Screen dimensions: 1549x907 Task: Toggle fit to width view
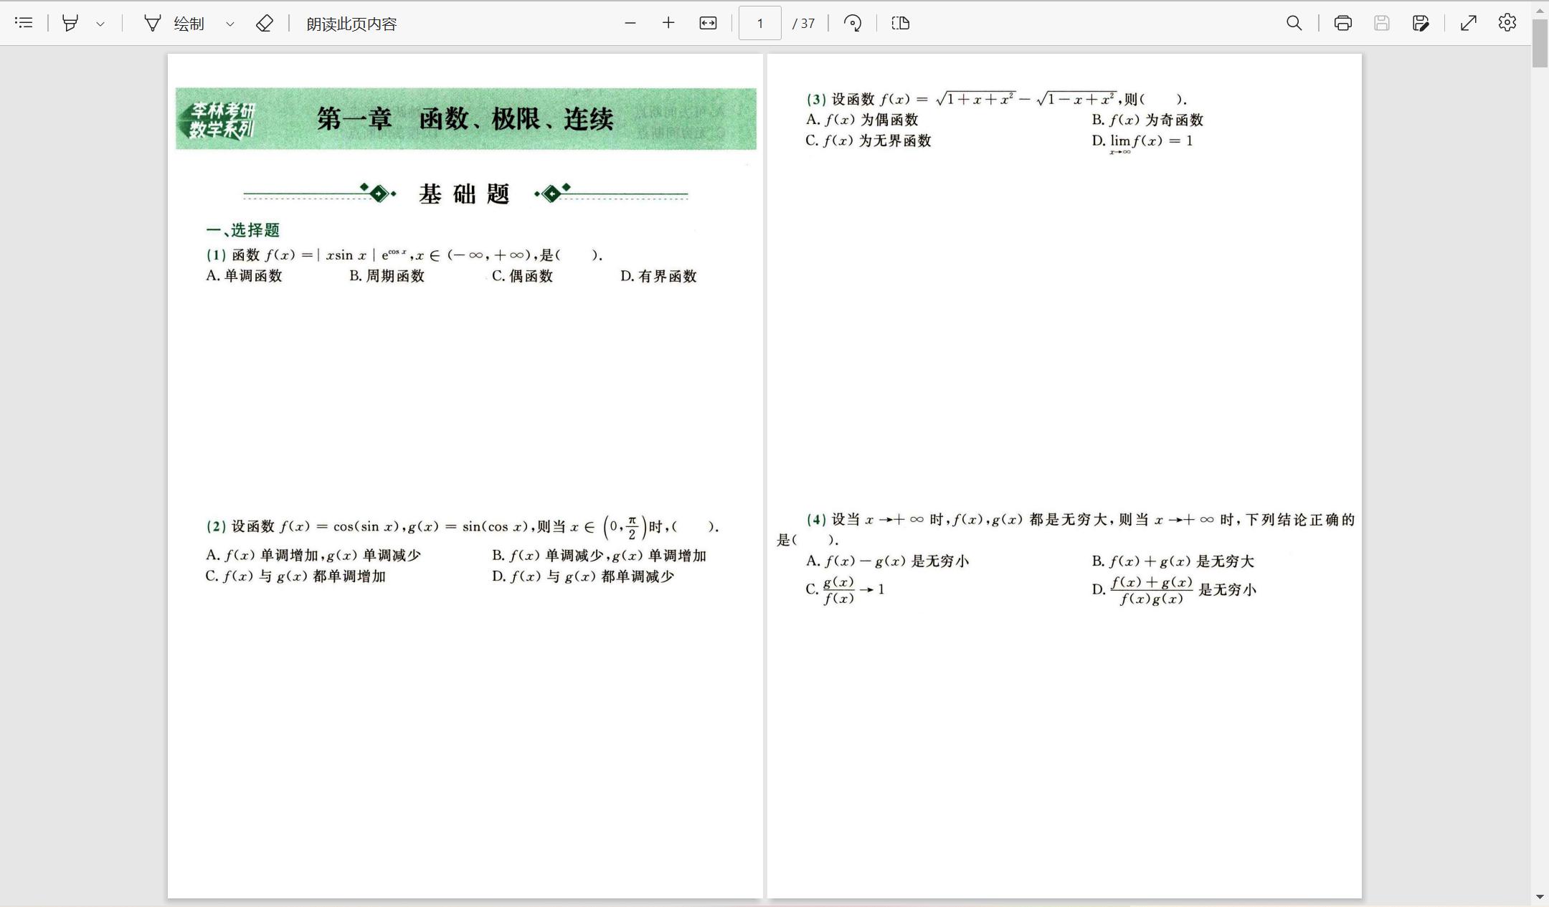708,23
